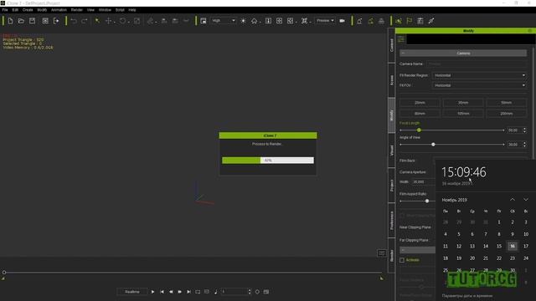Image resolution: width=536 pixels, height=301 pixels.
Task: Select the 50mm lens preset button
Action: pos(506,103)
